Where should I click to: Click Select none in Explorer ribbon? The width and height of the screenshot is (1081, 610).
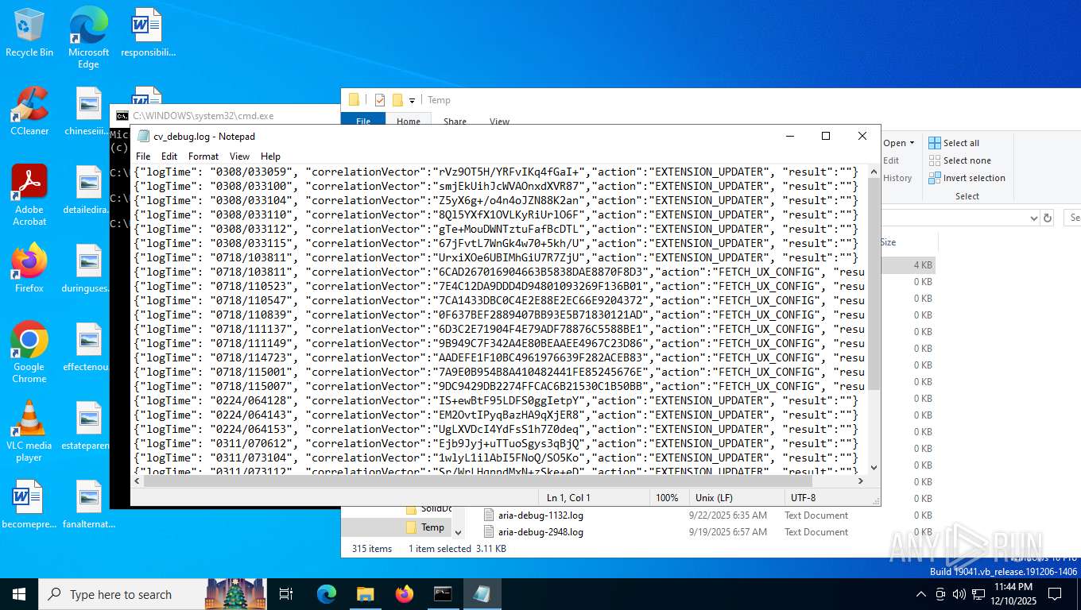(959, 160)
